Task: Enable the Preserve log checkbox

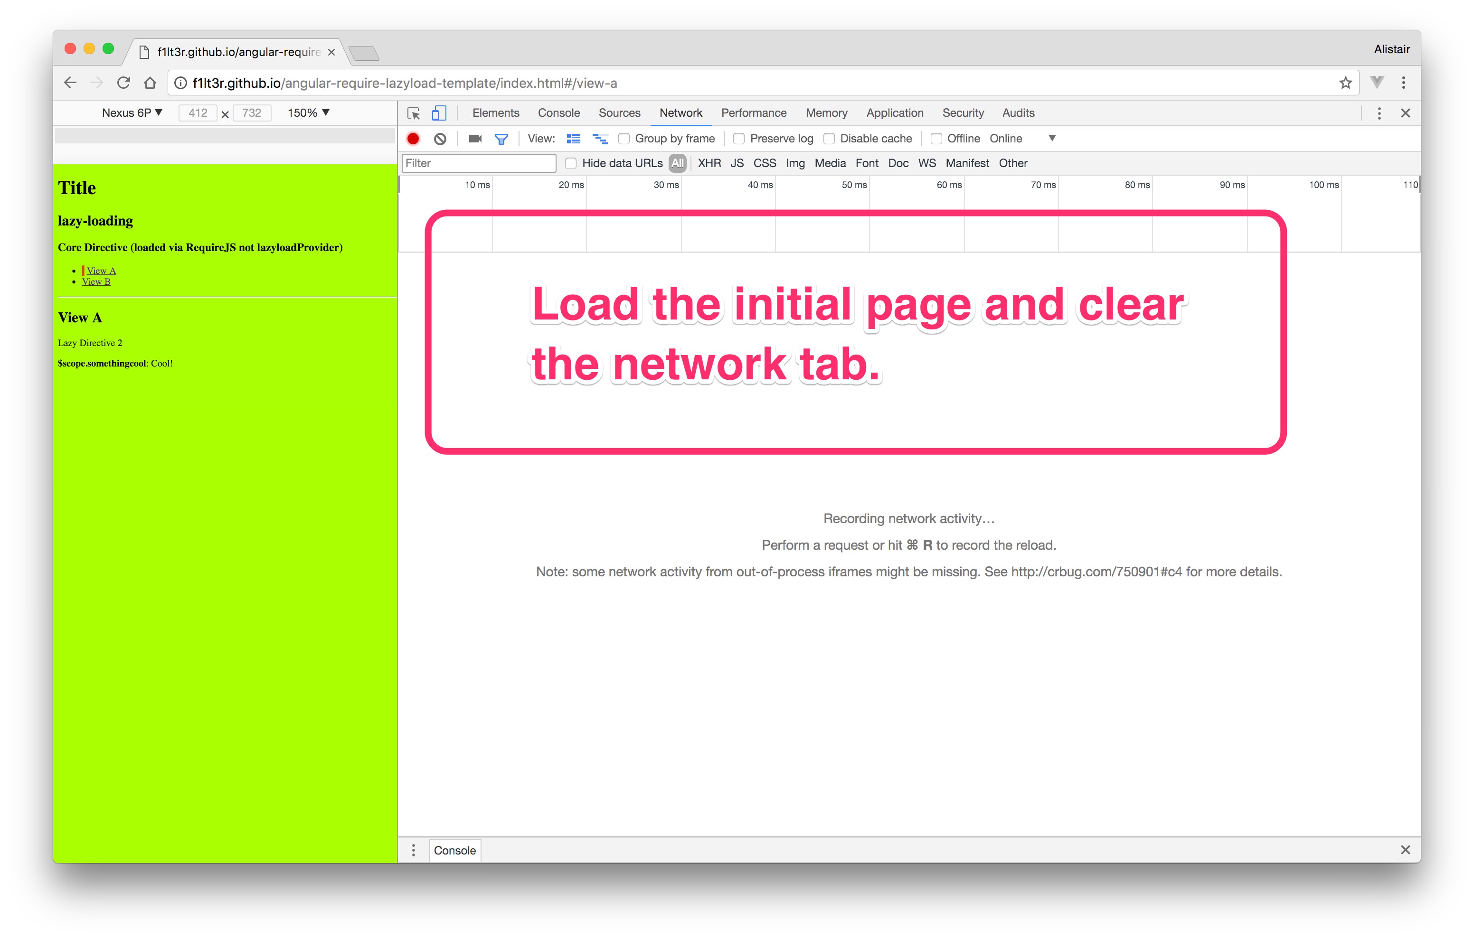Action: click(x=739, y=139)
